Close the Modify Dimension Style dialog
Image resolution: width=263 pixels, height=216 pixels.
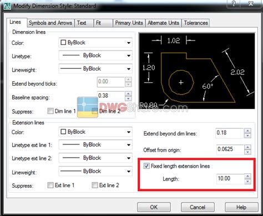tap(251, 3)
